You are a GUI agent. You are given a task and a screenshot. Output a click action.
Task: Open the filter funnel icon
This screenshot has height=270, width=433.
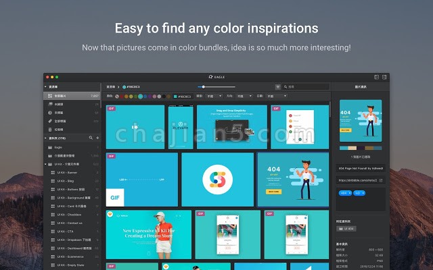pos(278,87)
